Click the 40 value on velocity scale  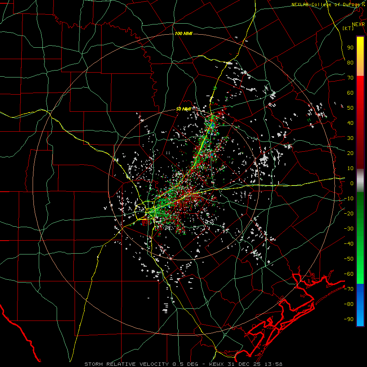350,123
